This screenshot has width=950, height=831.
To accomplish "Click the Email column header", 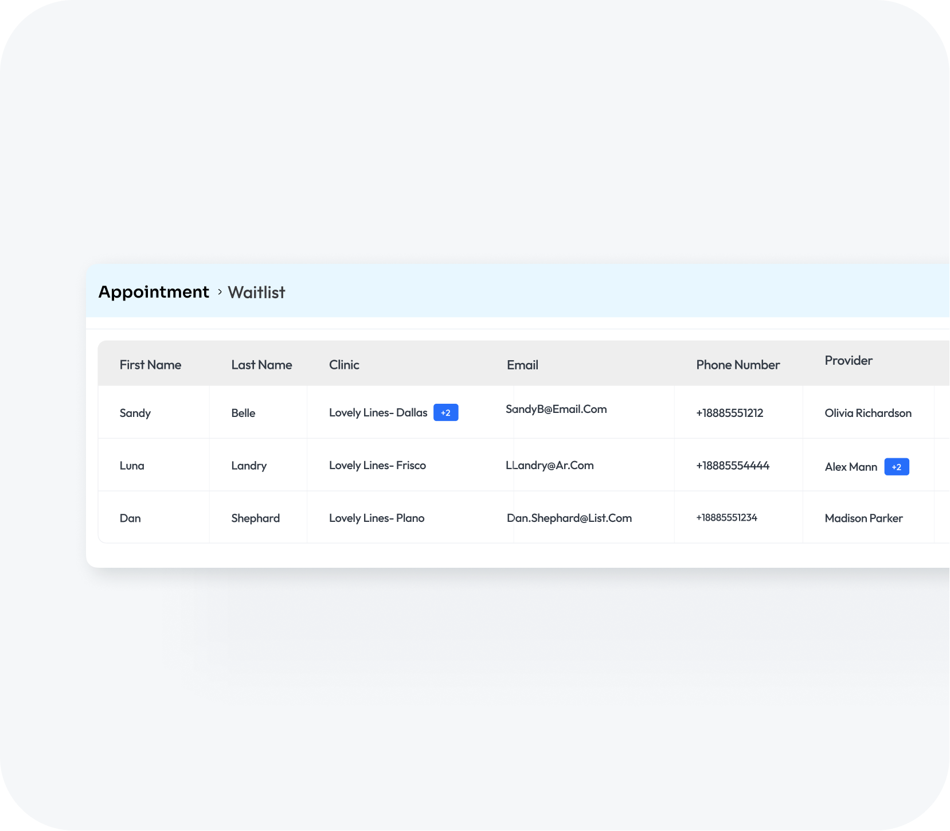I will coord(522,365).
